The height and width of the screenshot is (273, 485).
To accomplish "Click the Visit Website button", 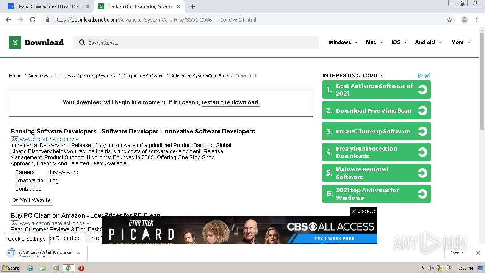I will [x=32, y=200].
